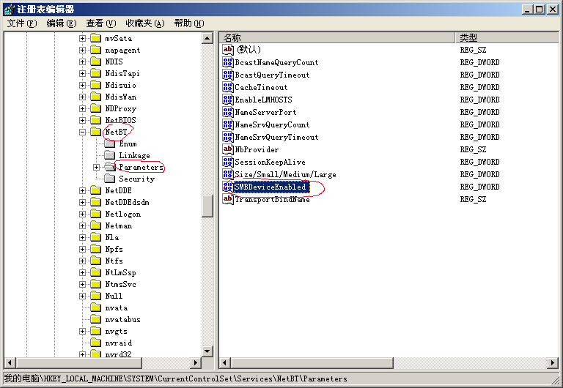Click the value list horizontal scroll thumb
This screenshot has width=563, height=388.
click(x=312, y=363)
